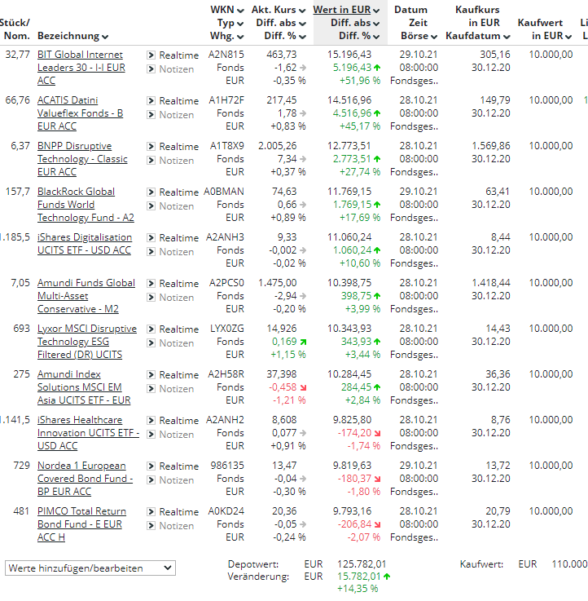This screenshot has width=588, height=601.
Task: Open the Typ column dropdown
Action: coord(240,24)
